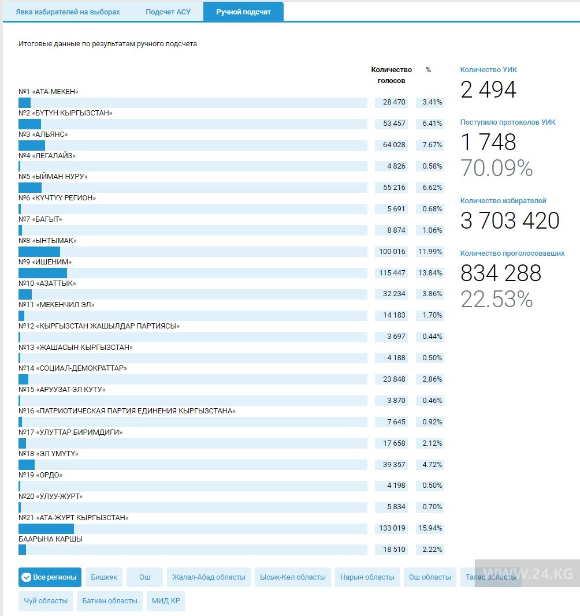Filter by Нарын областы
Viewport: 580px width, 616px height.
tap(367, 577)
